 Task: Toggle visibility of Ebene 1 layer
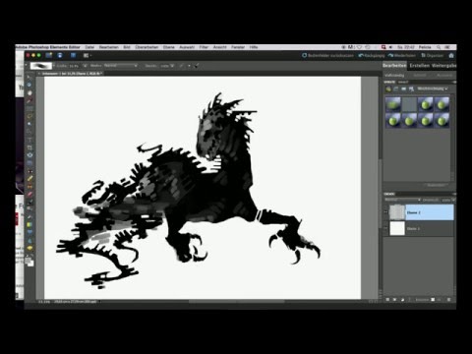click(x=385, y=228)
